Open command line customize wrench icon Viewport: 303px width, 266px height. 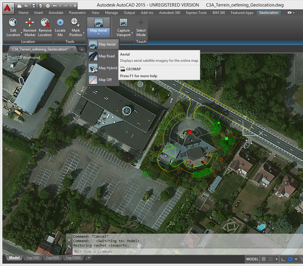(x=69, y=247)
